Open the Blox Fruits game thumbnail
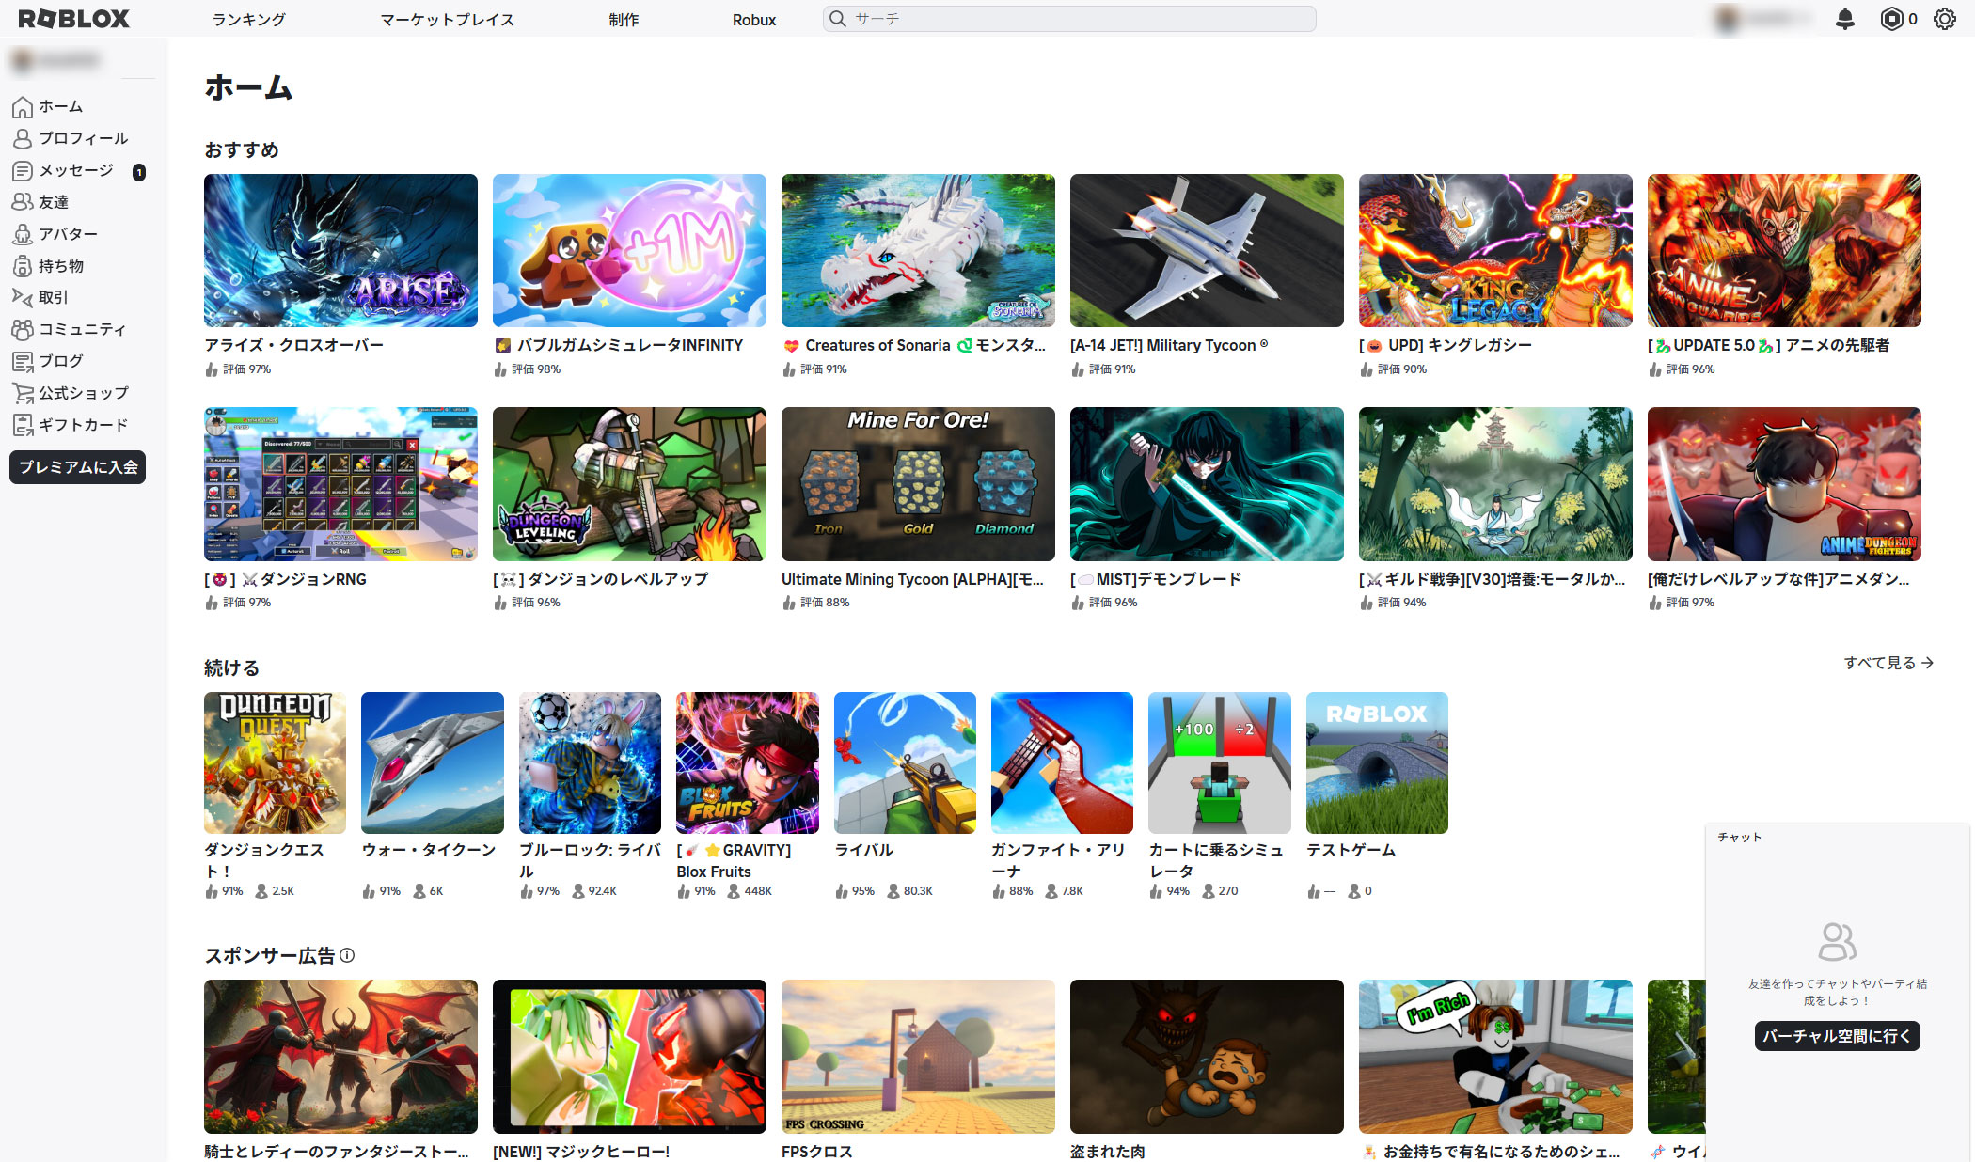The image size is (1975, 1162). [x=747, y=762]
